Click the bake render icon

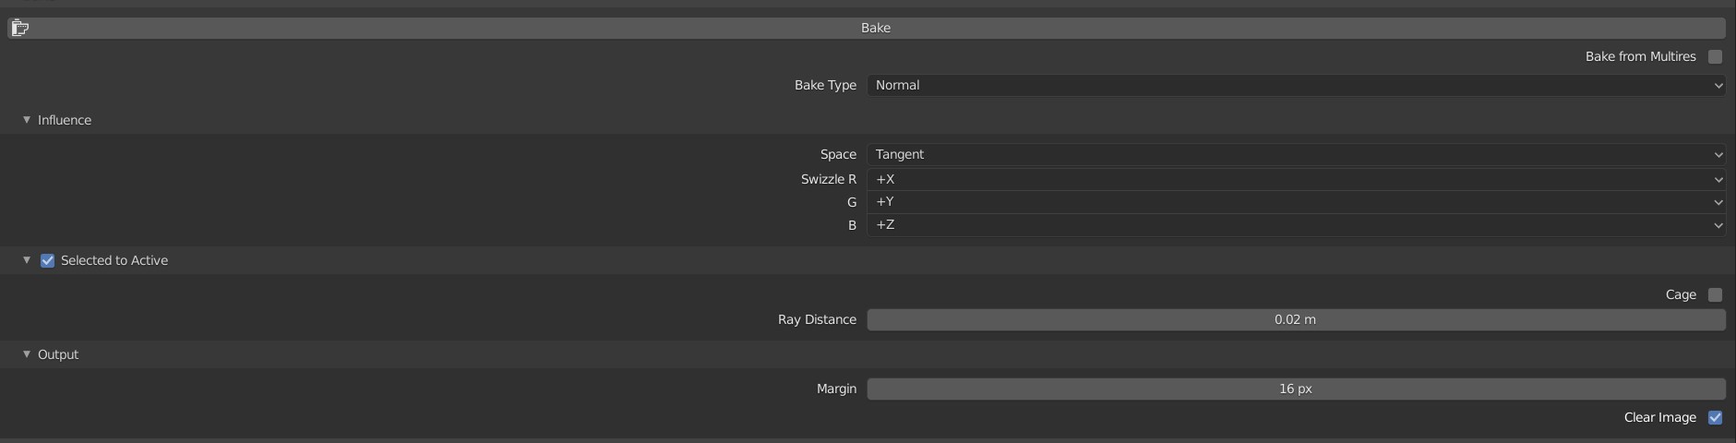(19, 28)
